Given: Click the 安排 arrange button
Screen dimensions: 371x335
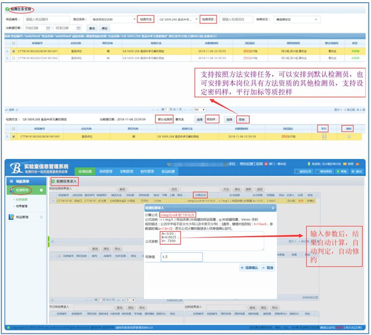Looking at the screenshot, I should click(241, 119).
